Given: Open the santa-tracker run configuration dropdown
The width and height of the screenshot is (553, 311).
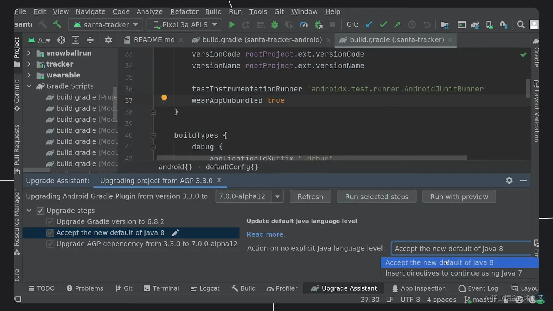Looking at the screenshot, I should pos(105,24).
